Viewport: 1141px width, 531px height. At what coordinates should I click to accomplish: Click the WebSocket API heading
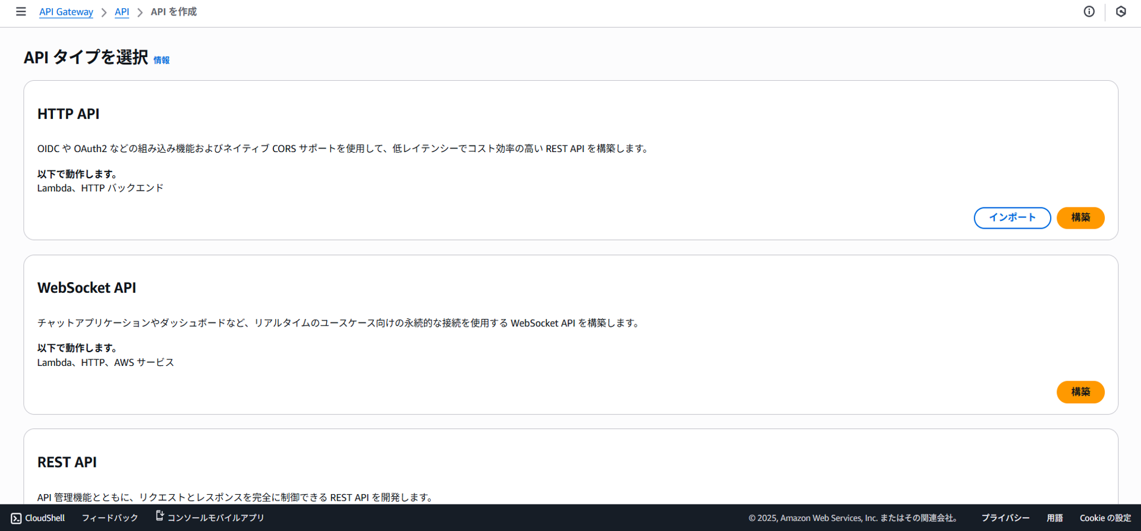click(x=87, y=288)
